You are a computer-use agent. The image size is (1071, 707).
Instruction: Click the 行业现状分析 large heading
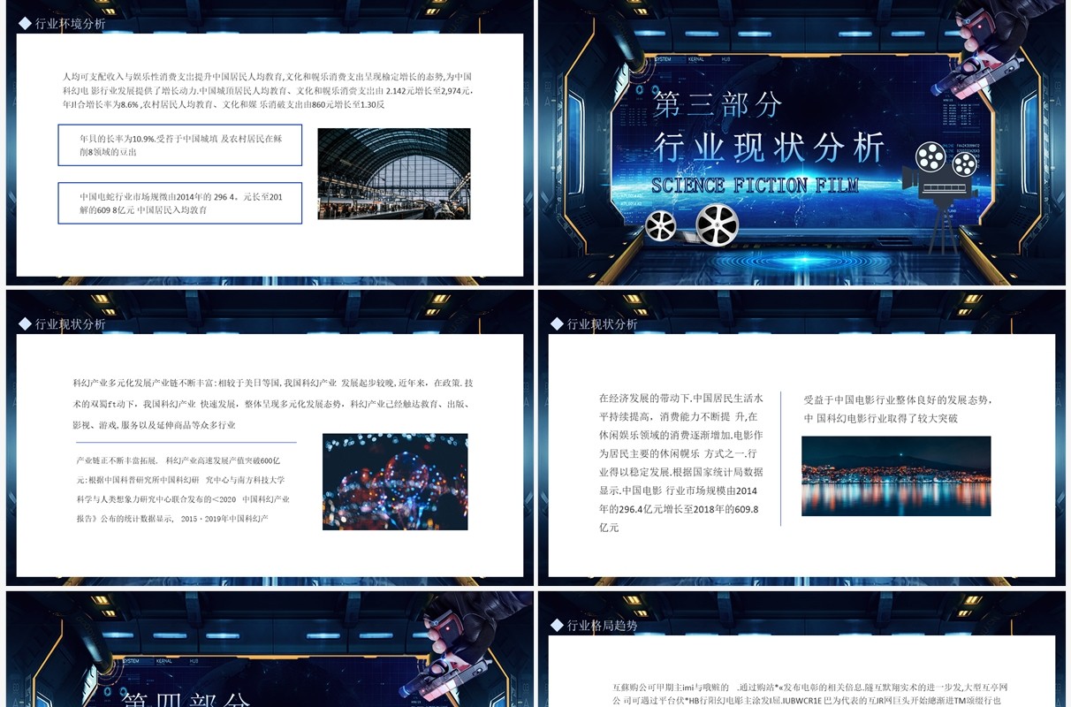coord(769,147)
